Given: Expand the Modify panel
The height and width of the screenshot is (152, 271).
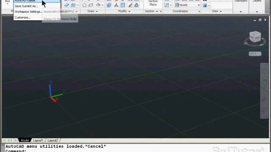Looking at the screenshot, I should [124, 11].
